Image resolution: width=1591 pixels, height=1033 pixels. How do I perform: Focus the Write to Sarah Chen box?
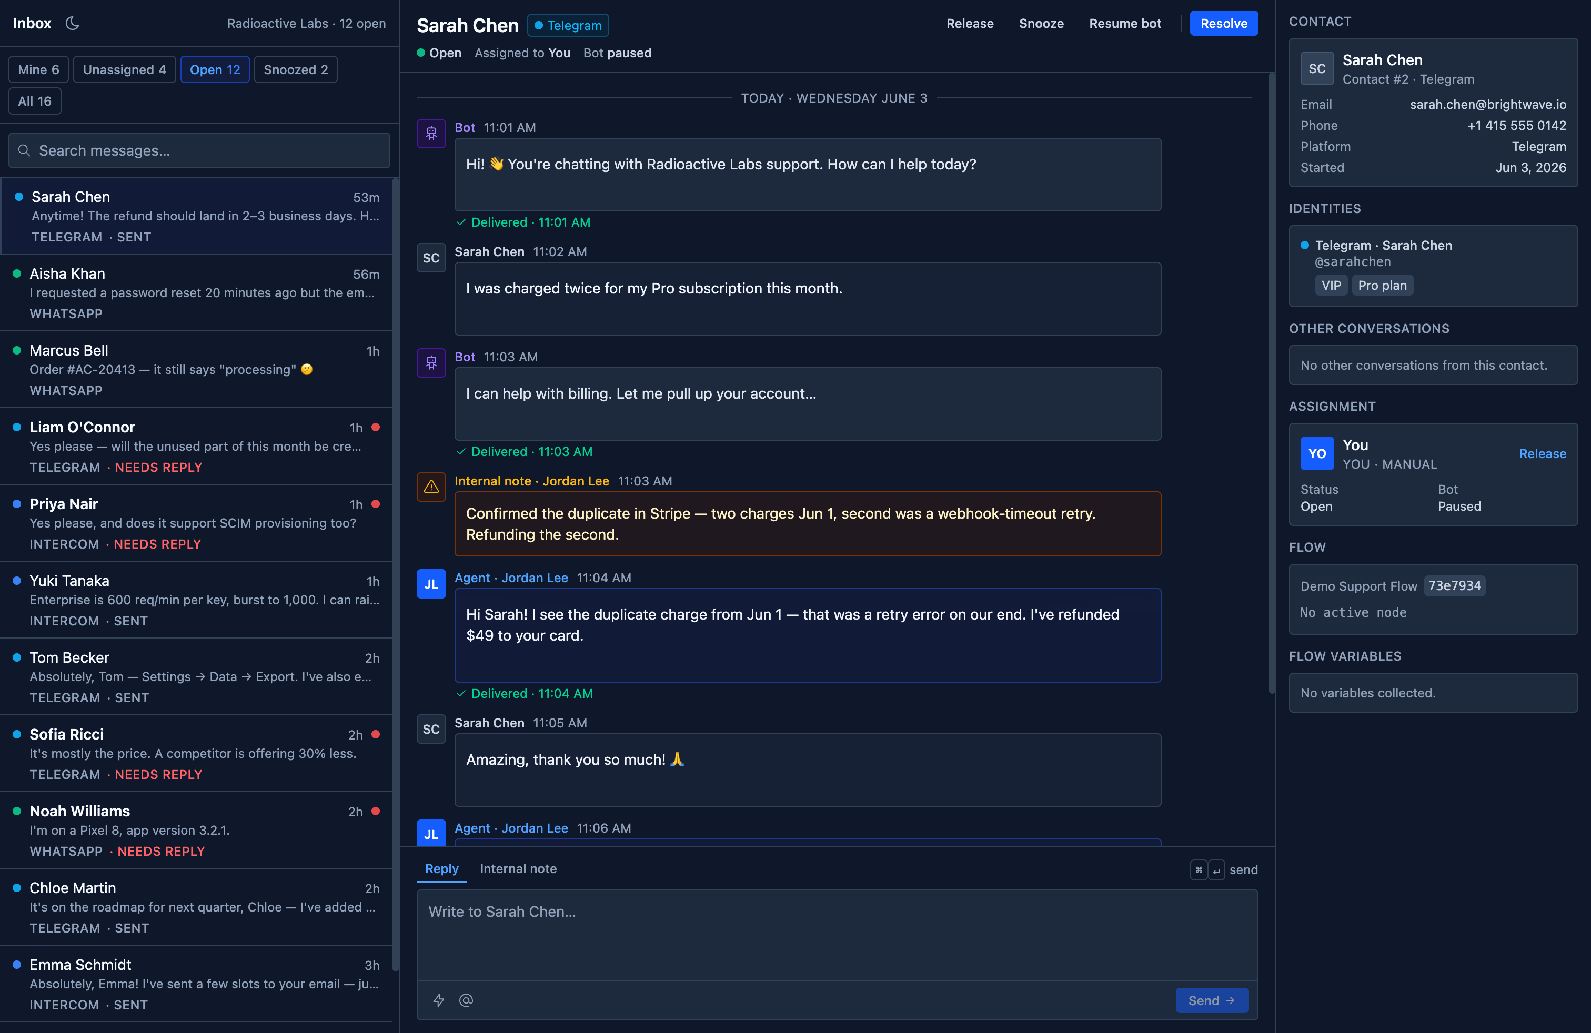click(x=838, y=935)
